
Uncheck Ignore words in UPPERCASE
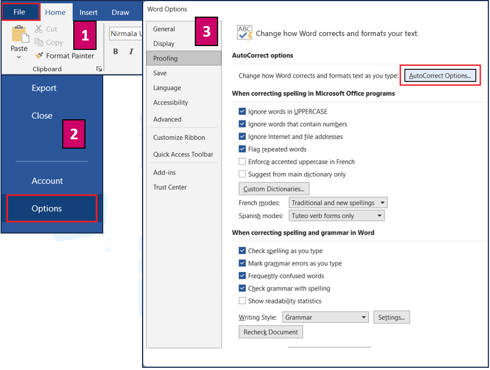point(242,111)
